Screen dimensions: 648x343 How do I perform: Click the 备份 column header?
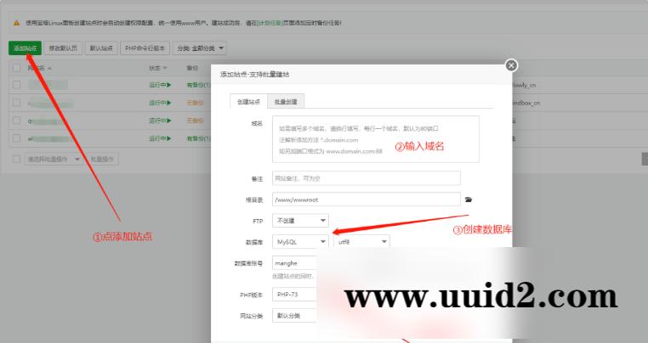[x=192, y=68]
